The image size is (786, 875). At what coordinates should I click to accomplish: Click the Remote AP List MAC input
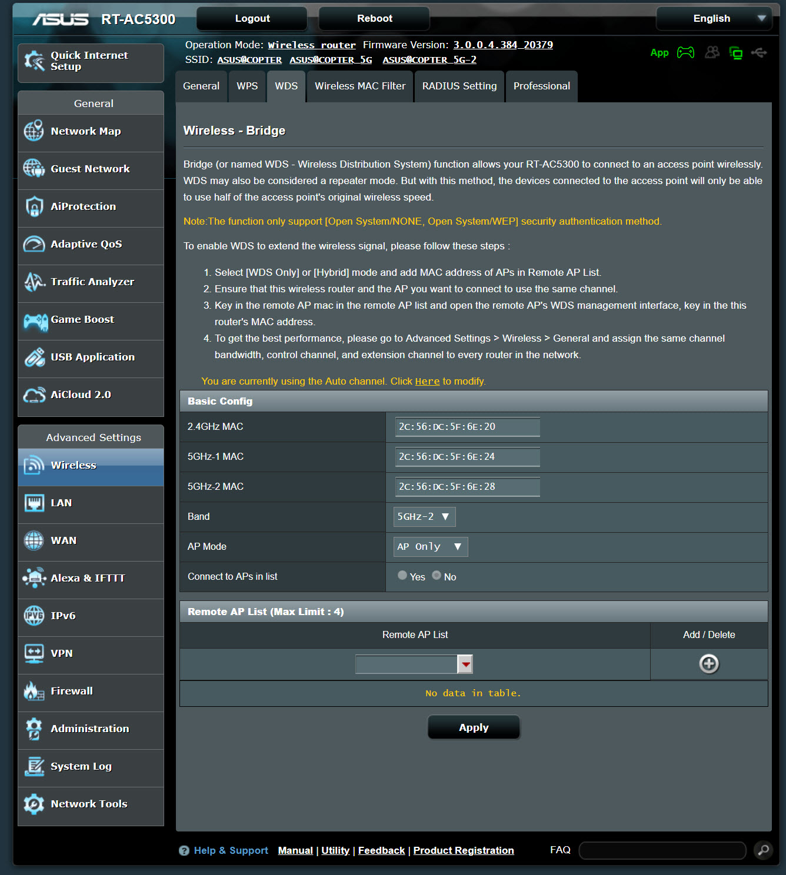407,664
